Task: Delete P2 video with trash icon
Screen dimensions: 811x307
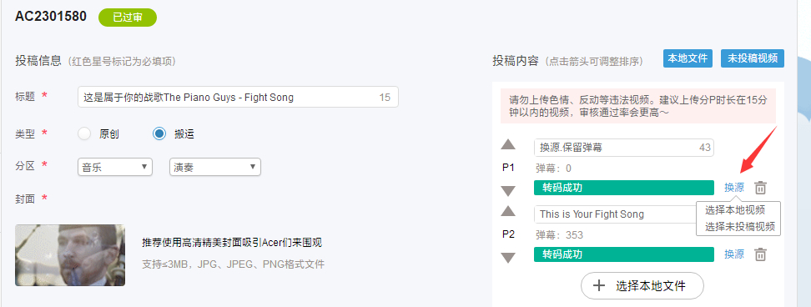Action: tap(760, 254)
